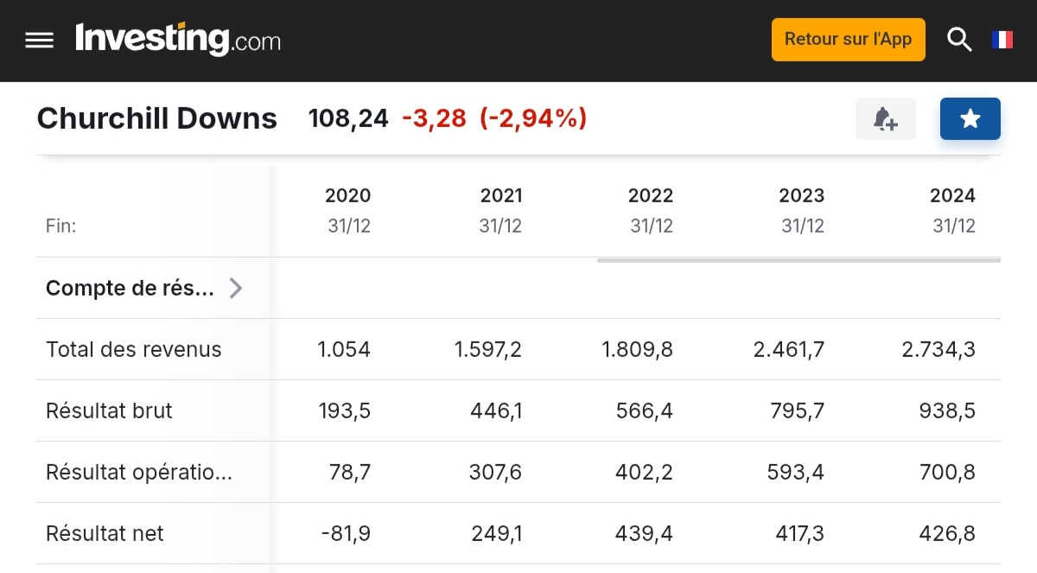Select the 2020 net result -81,9
1037x573 pixels.
345,533
